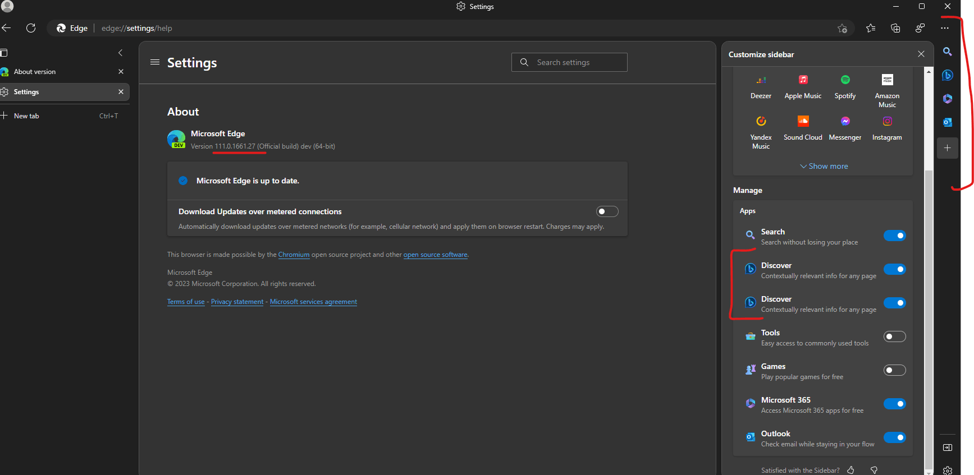
Task: Disable the Search sidebar app toggle
Action: (x=895, y=236)
